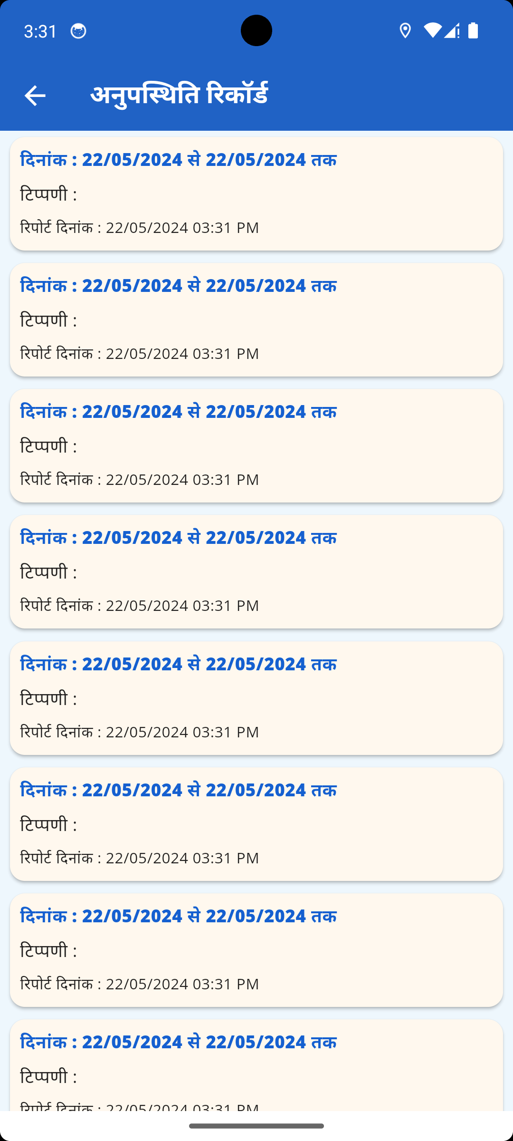The image size is (513, 1141).
Task: Tap the Wi-Fi signal status icon
Action: [x=432, y=31]
